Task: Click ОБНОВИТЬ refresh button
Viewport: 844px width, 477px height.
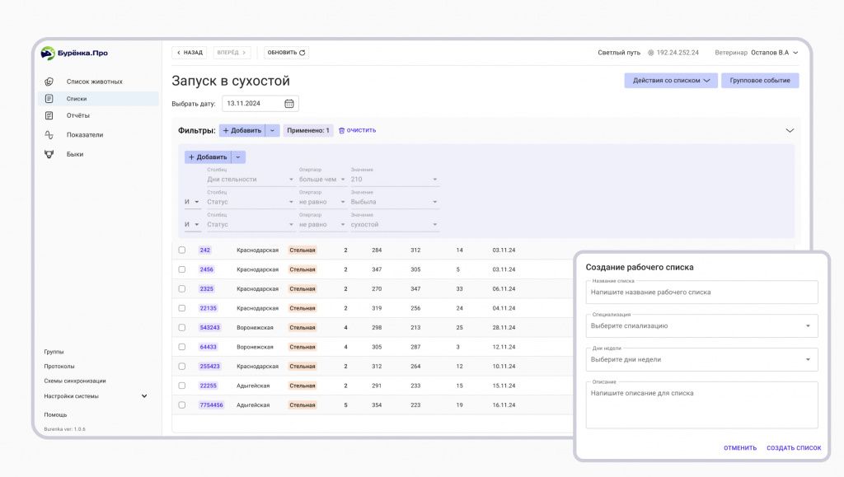Action: pos(286,53)
